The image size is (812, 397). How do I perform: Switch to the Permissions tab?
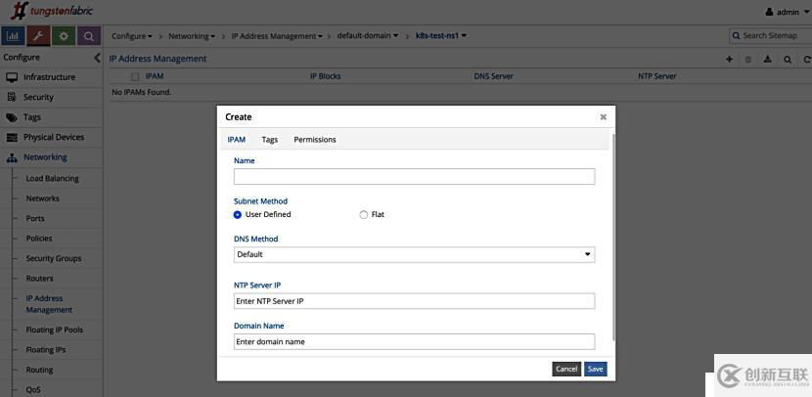tap(314, 140)
